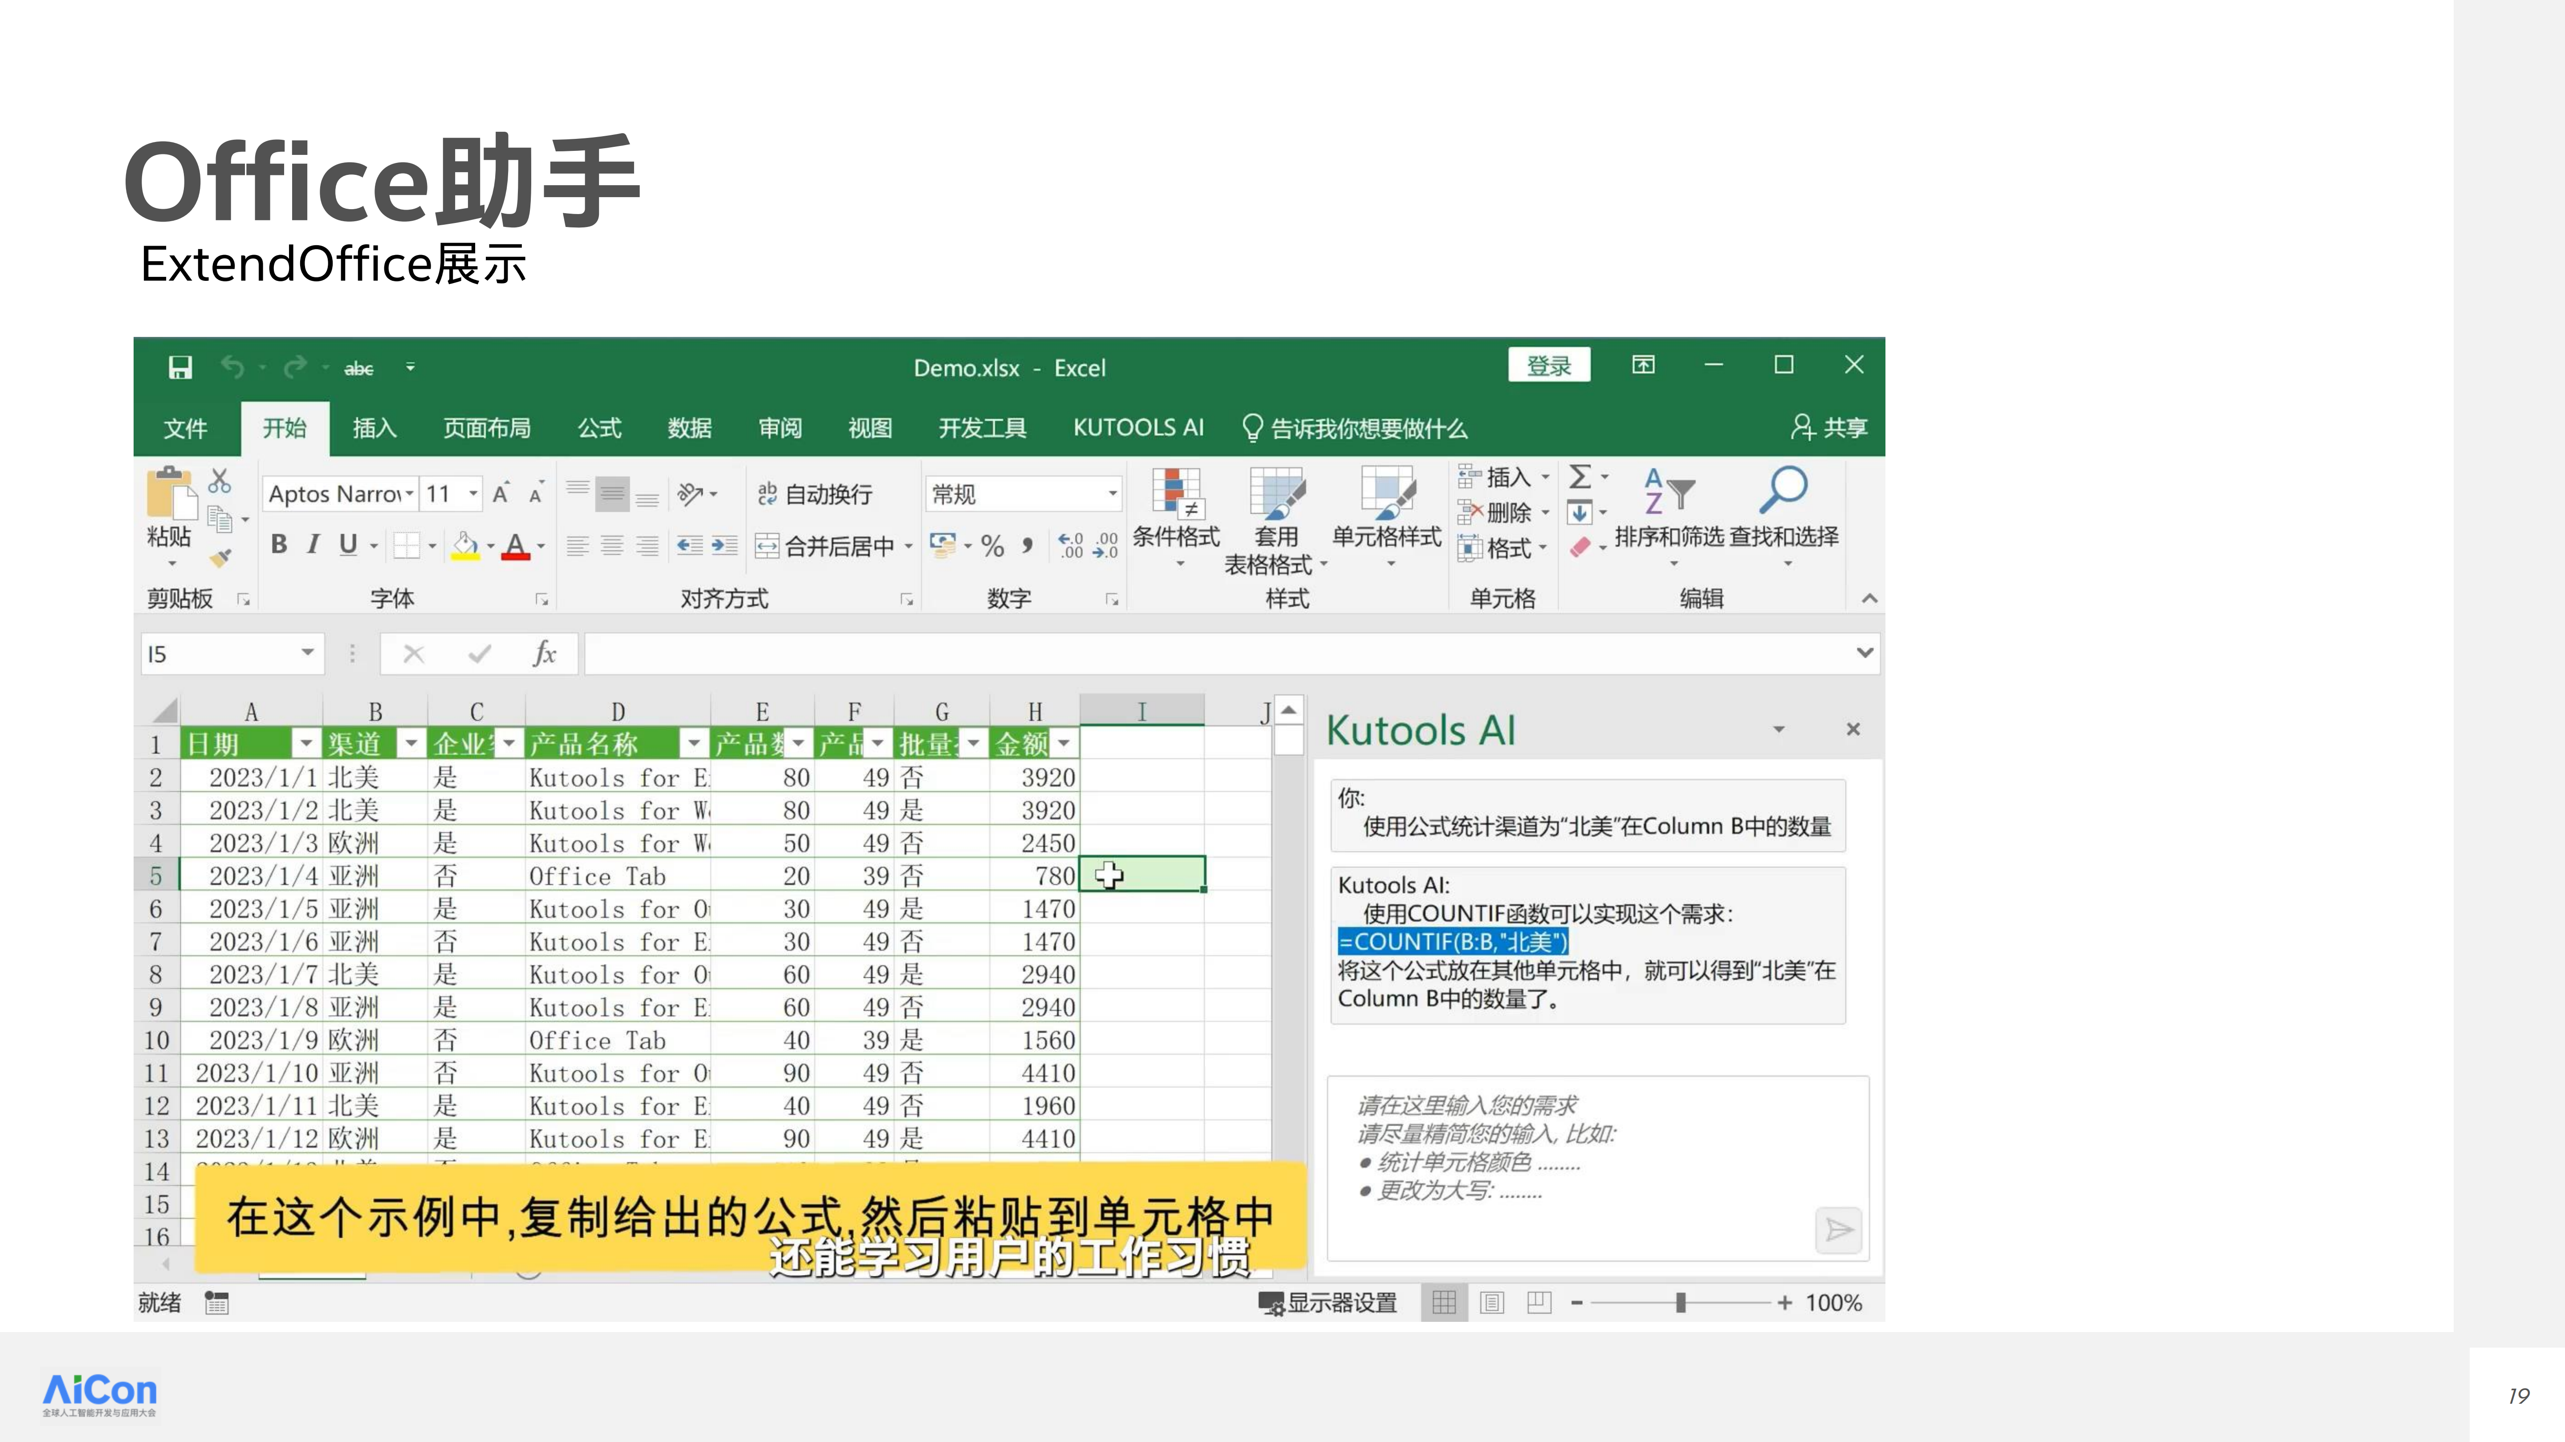The width and height of the screenshot is (2565, 1442).
Task: Switch to Normal view in status bar
Action: coord(1444,1303)
